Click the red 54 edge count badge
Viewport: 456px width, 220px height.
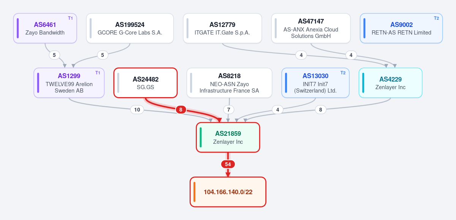pos(228,164)
